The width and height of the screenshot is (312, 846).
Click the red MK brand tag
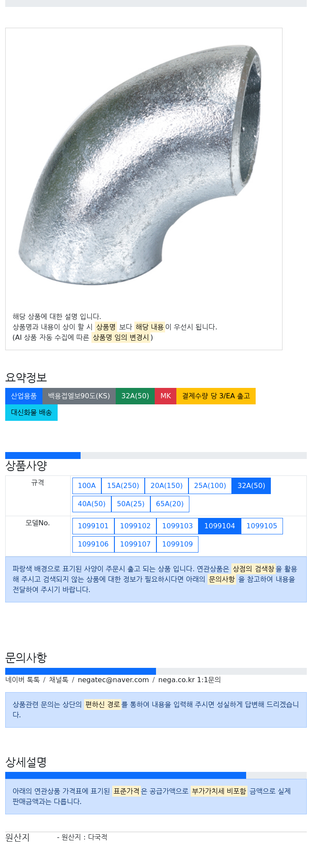pos(166,396)
